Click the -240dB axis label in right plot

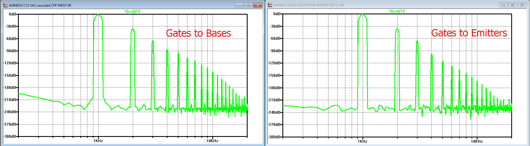pos(274,112)
